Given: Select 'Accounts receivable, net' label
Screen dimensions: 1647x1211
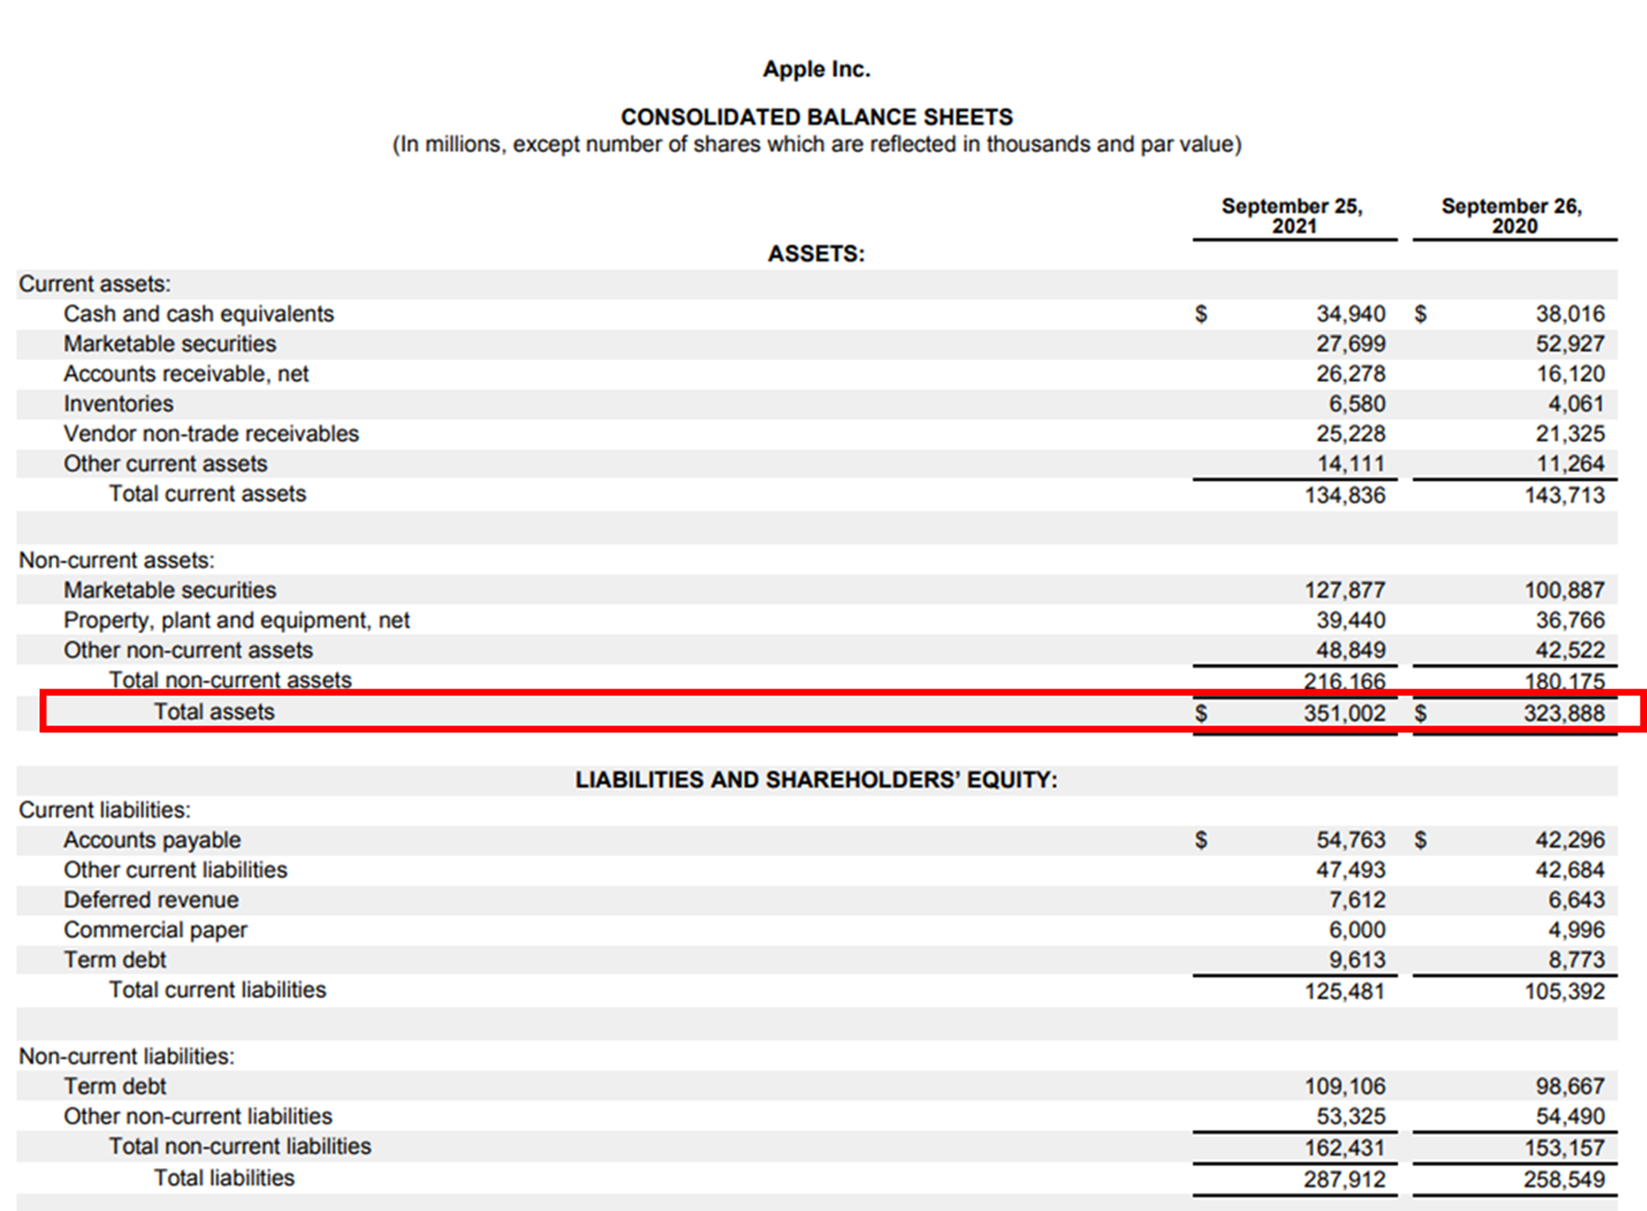Looking at the screenshot, I should click(x=186, y=374).
